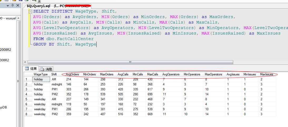Viewport: 288px width, 127px height.
Task: Click the SELECT DISTINCT keyword in the query
Action: point(53,11)
